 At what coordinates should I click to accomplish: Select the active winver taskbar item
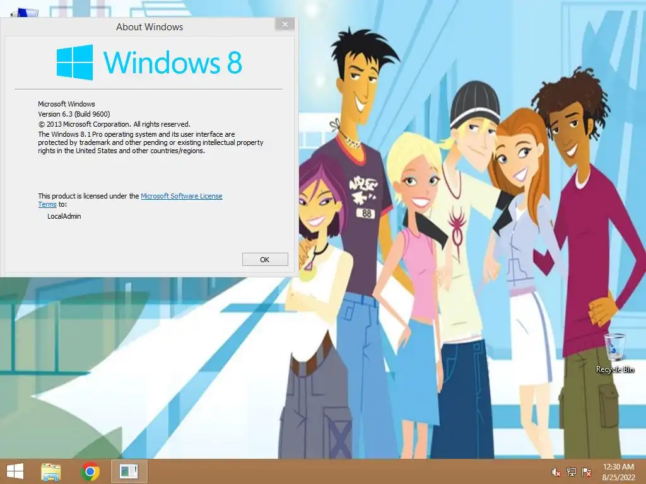[x=129, y=471]
